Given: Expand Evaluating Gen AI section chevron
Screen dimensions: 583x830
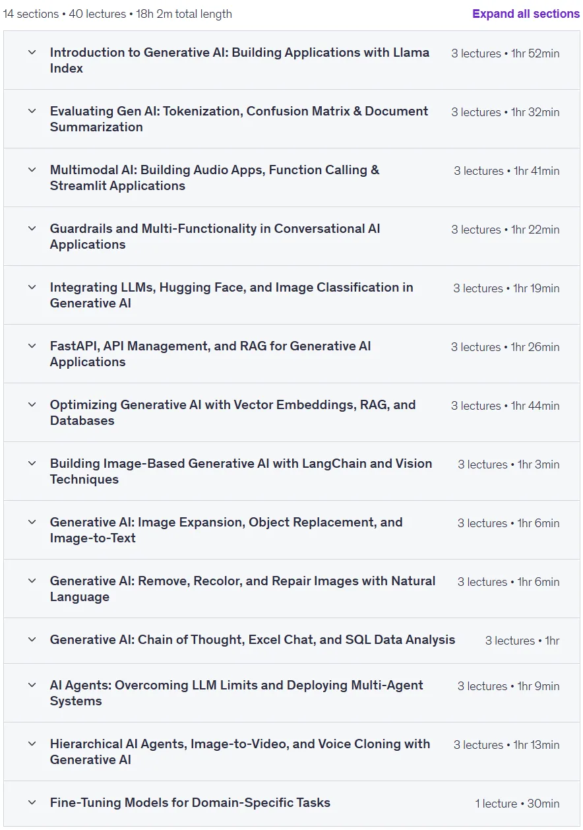Looking at the screenshot, I should (x=32, y=111).
